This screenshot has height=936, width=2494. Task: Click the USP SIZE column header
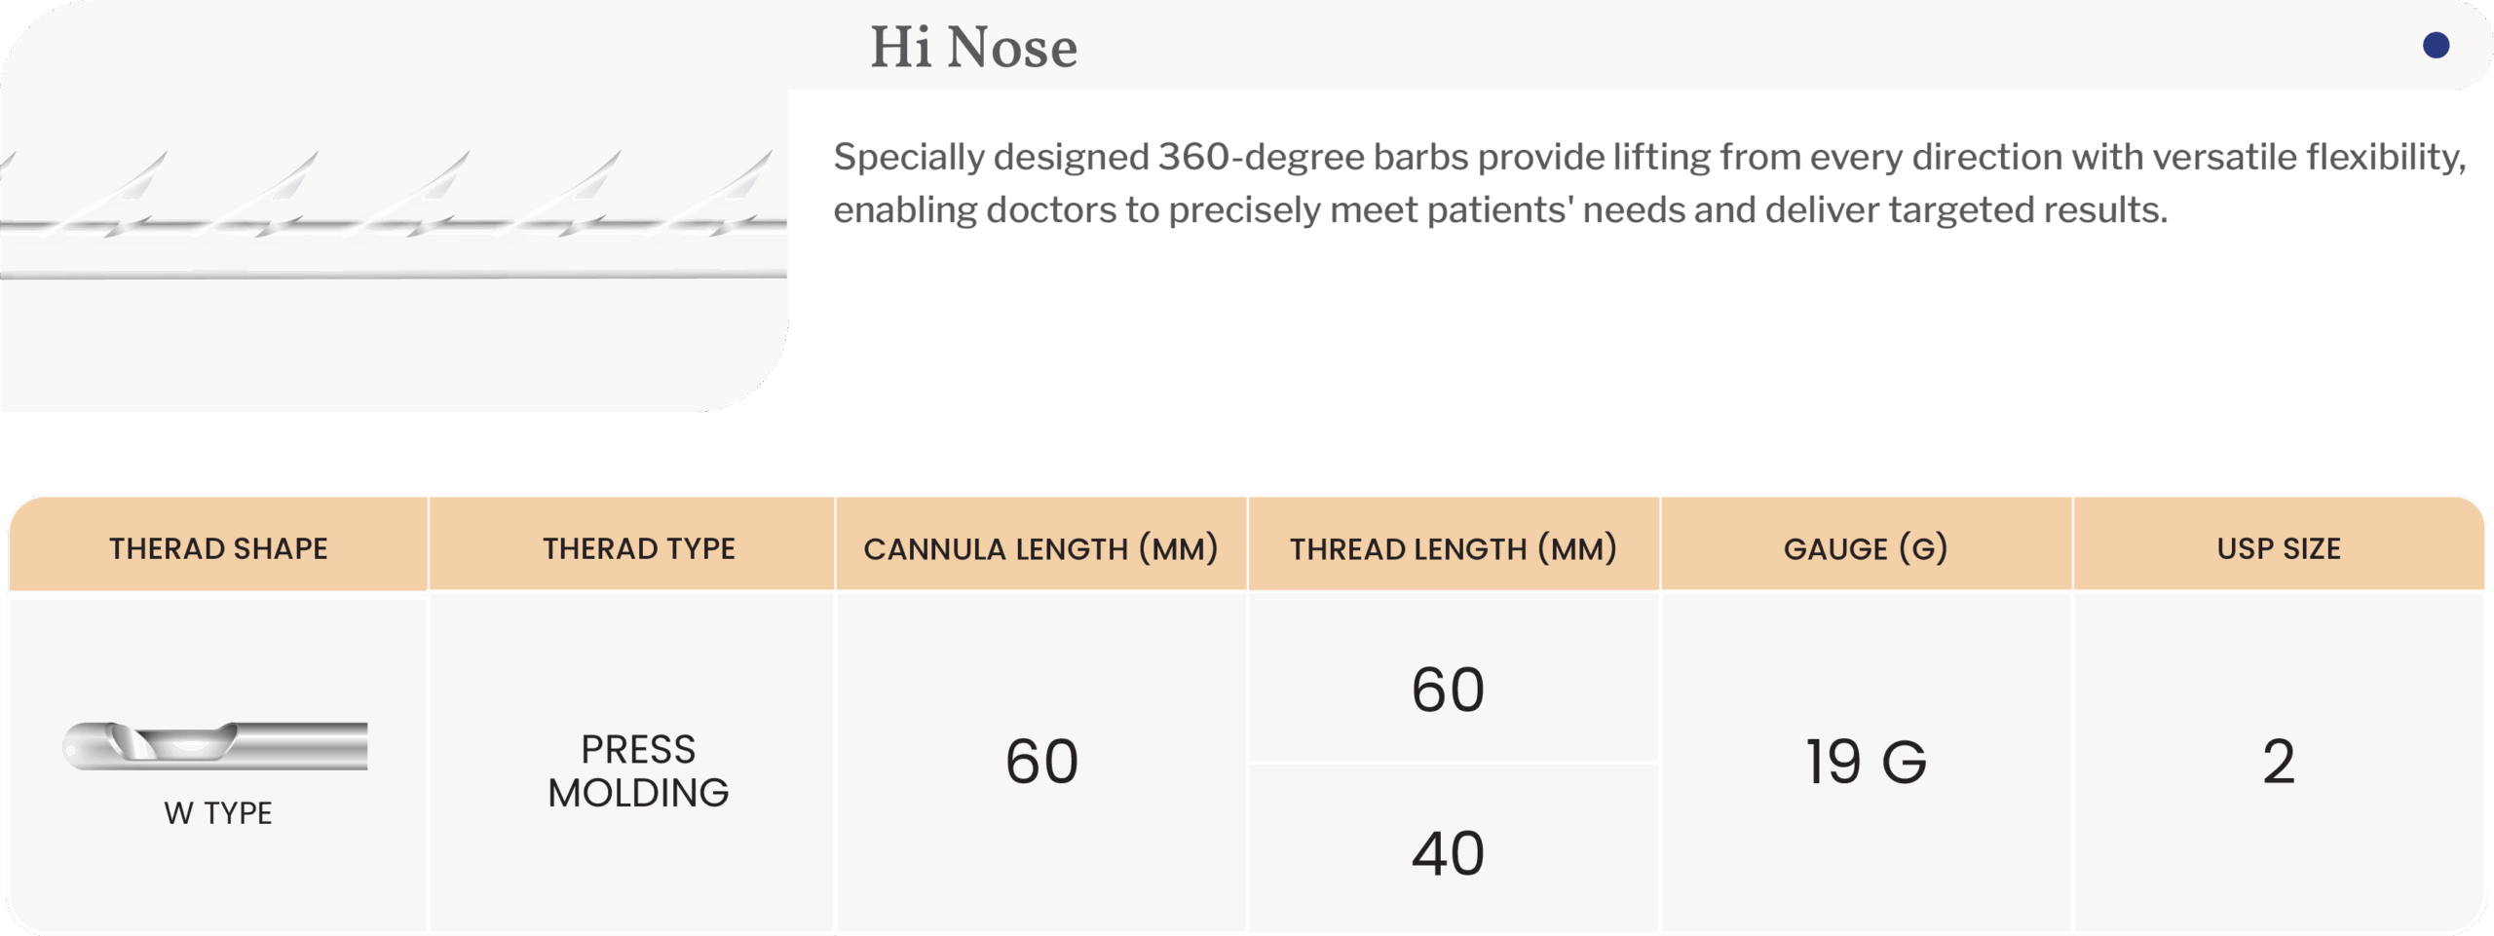[x=2279, y=547]
